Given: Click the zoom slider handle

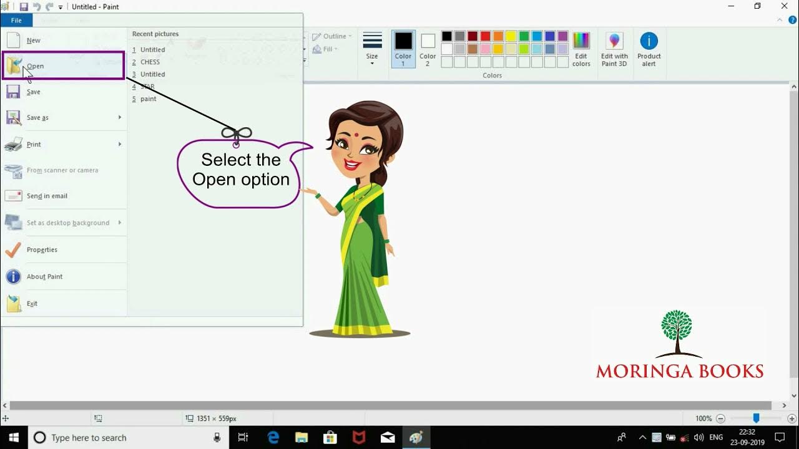Looking at the screenshot, I should click(x=756, y=418).
